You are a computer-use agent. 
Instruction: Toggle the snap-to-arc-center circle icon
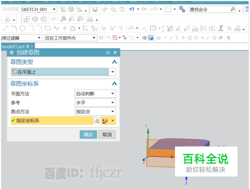(190, 38)
